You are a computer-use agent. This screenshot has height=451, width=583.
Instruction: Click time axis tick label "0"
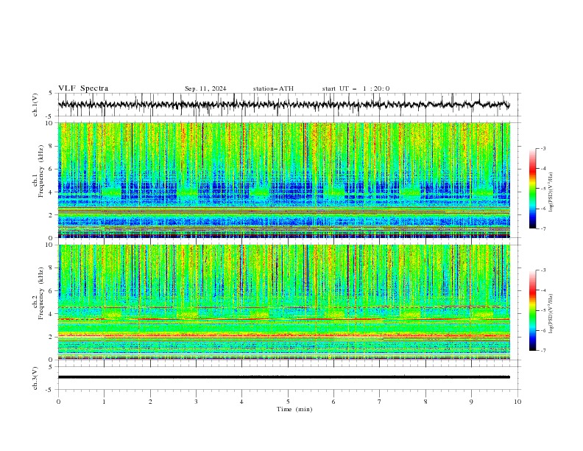click(58, 402)
